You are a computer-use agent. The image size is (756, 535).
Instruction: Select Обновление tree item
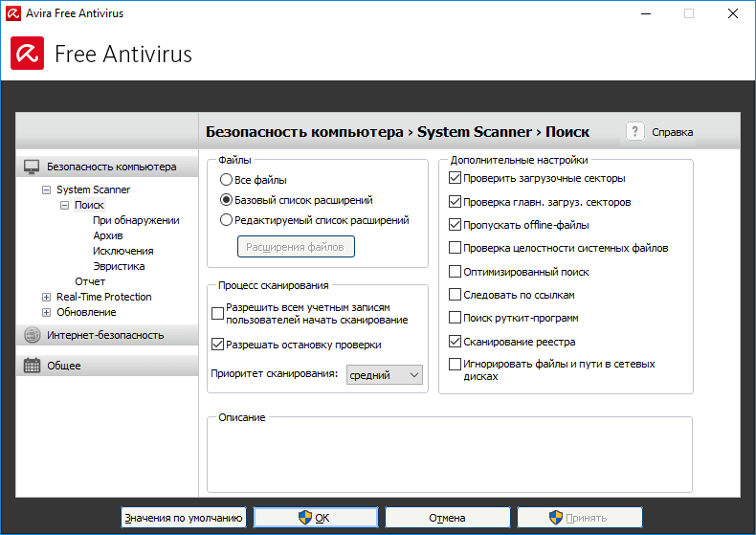click(86, 312)
